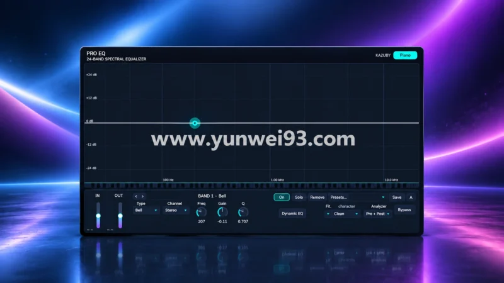This screenshot has width=504, height=283.
Task: Click the 10.0 kHz frequency label
Action: point(391,180)
